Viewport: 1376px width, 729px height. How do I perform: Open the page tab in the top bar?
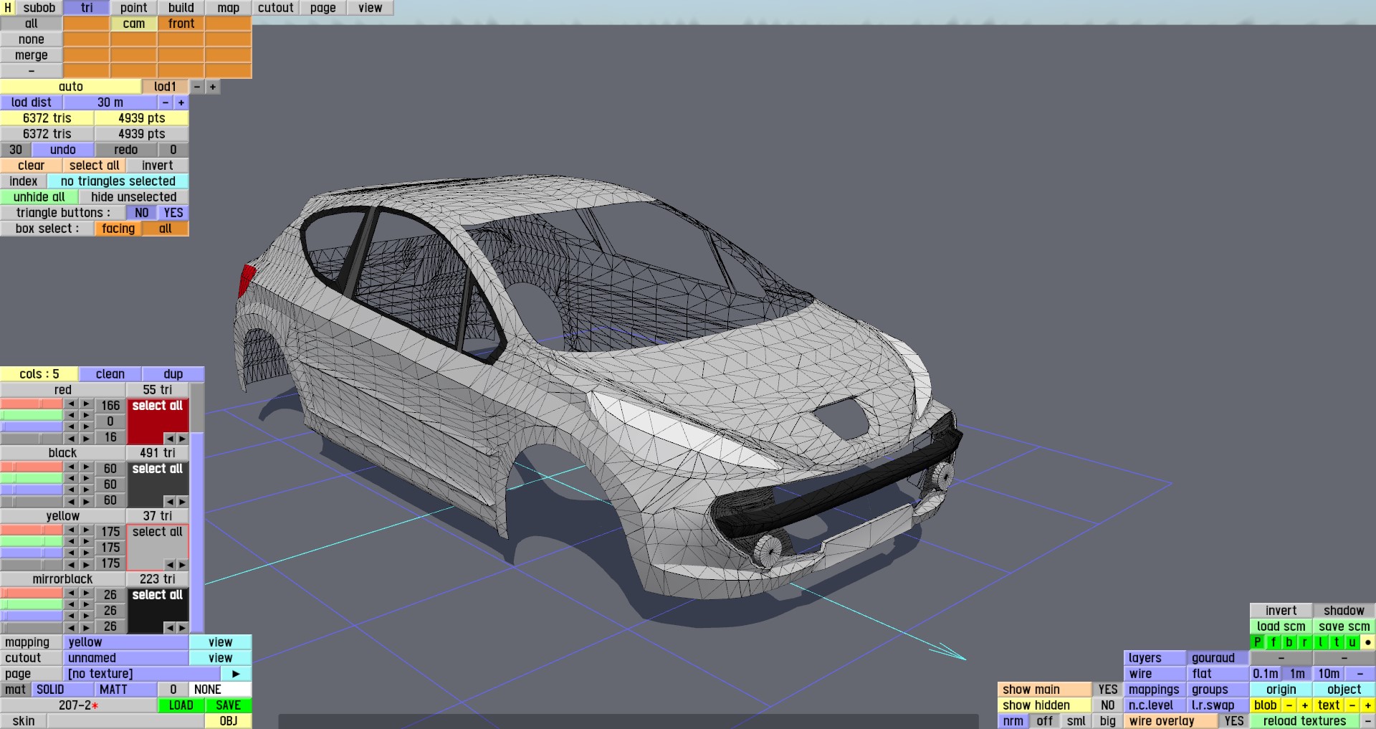323,8
